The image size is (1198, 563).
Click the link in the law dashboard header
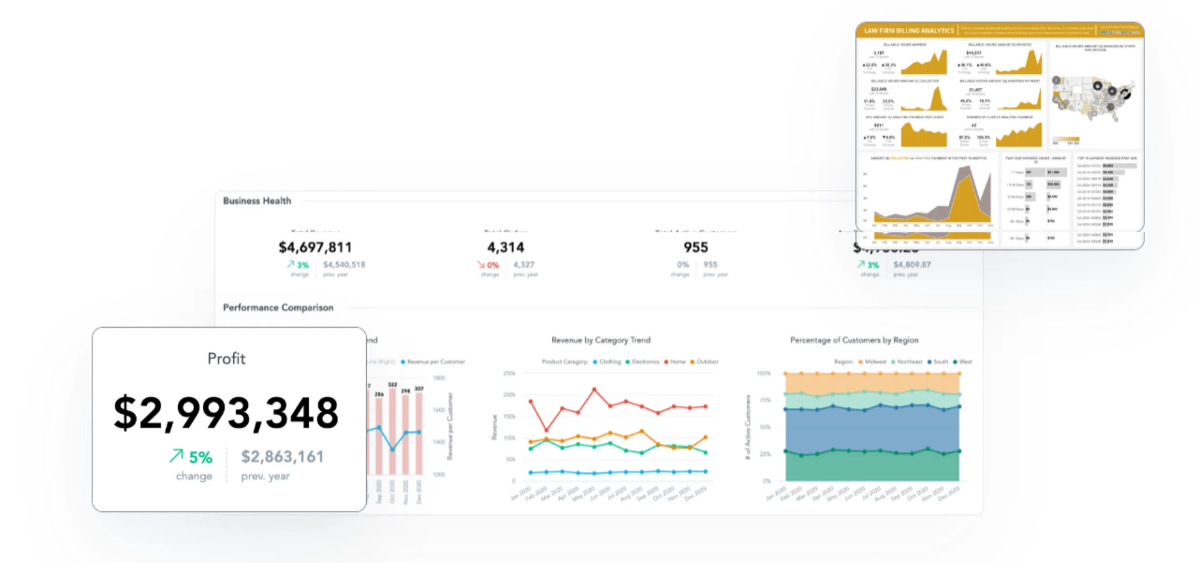[x=1120, y=32]
